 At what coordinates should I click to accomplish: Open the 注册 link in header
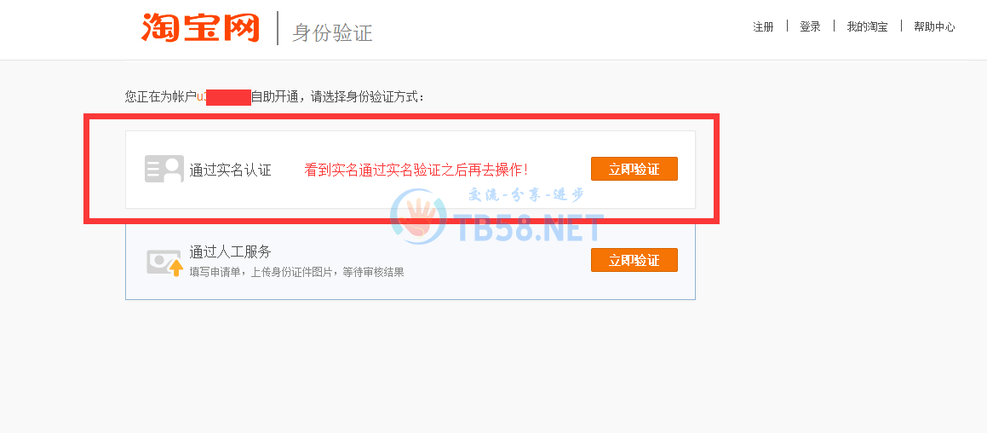click(763, 26)
